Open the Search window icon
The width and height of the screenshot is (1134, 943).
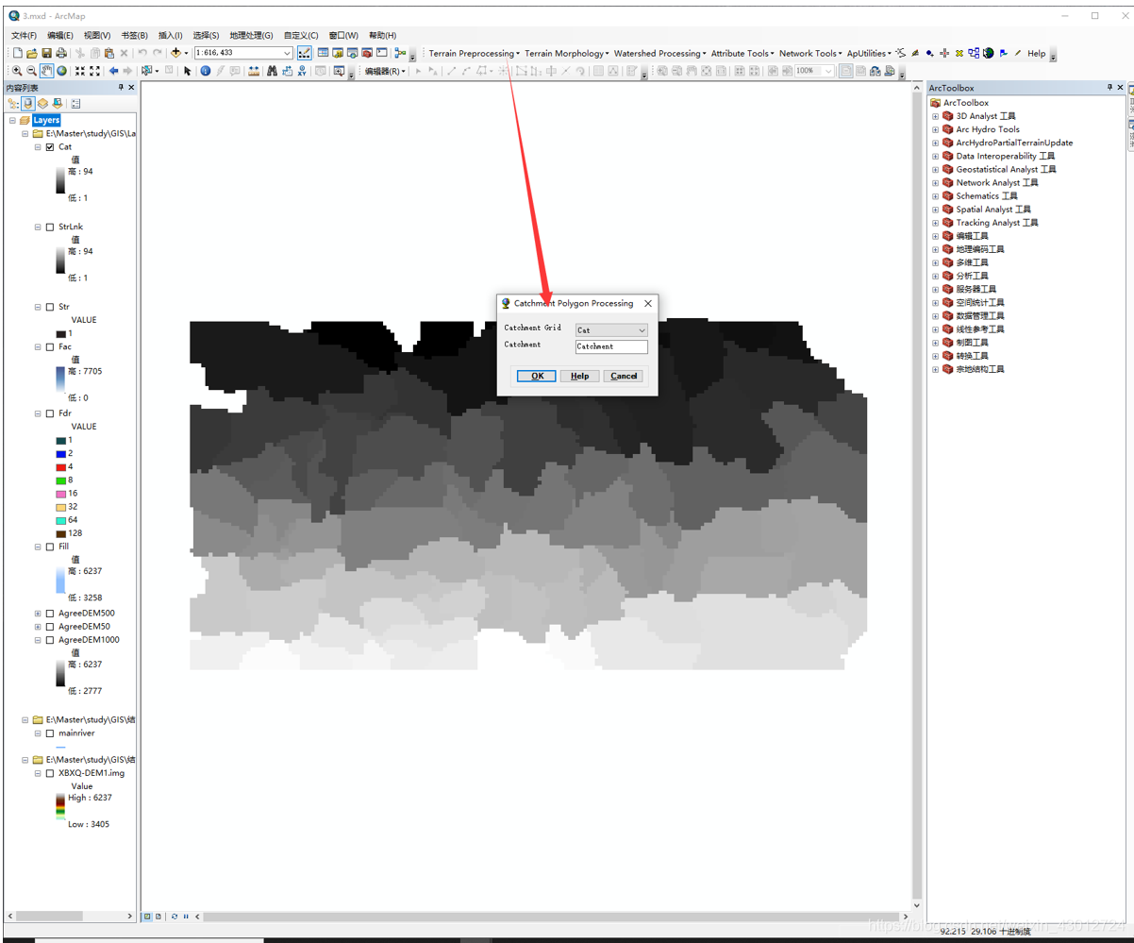(x=352, y=53)
